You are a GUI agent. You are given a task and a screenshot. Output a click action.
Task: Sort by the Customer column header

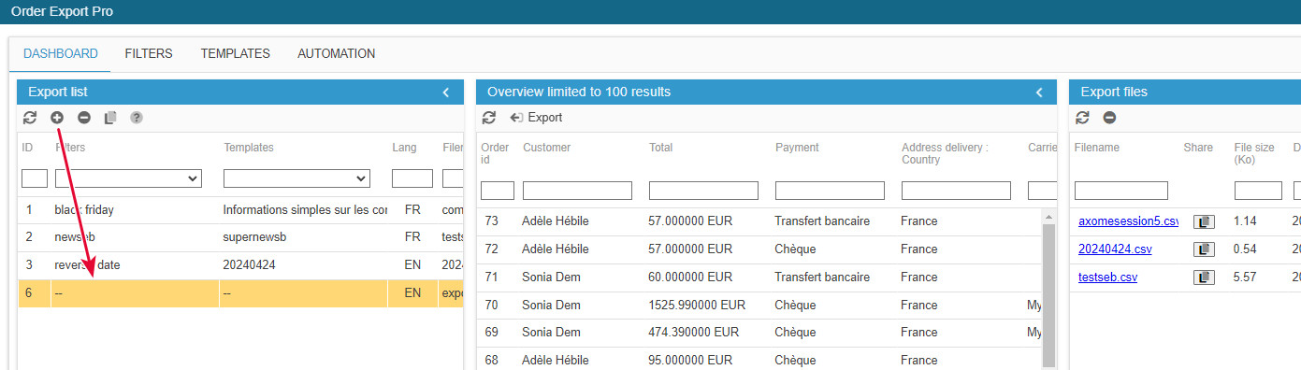pyautogui.click(x=547, y=148)
